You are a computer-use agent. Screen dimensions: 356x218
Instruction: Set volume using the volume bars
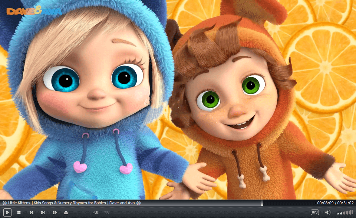click(x=345, y=213)
